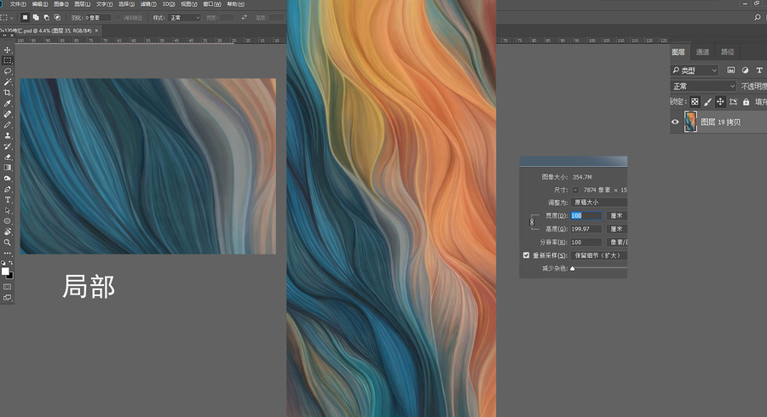Open the 滤镜 menu
This screenshot has width=767, height=417.
pos(148,4)
